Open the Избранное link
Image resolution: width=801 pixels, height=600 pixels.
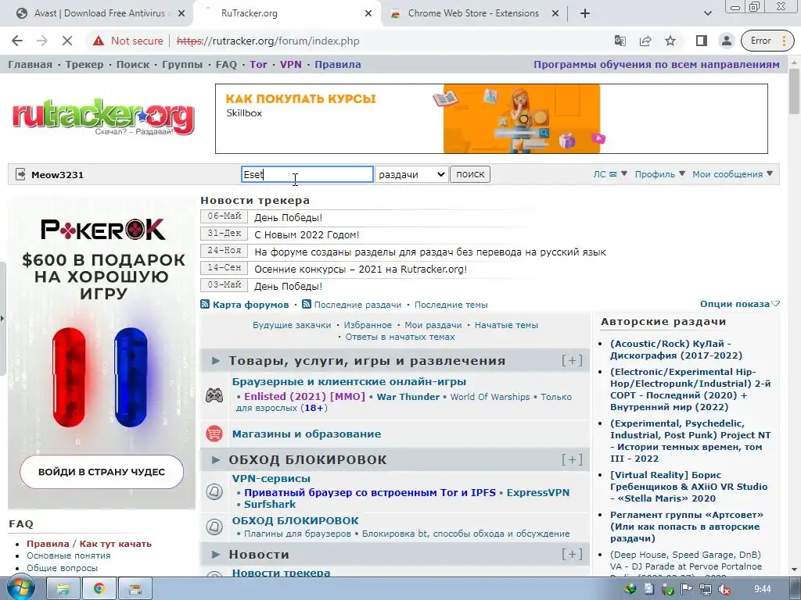368,325
